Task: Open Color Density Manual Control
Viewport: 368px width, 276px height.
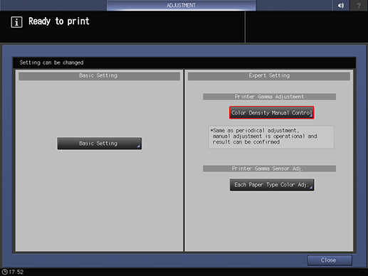Action: pyautogui.click(x=272, y=112)
